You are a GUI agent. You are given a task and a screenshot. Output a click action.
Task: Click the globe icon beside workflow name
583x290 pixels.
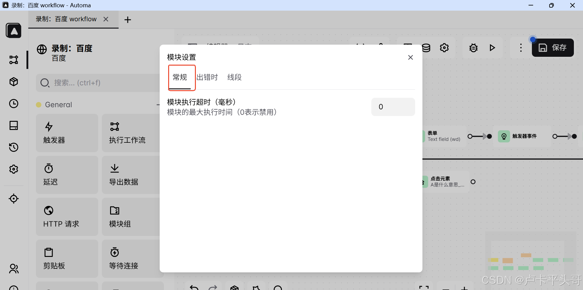[x=42, y=49]
